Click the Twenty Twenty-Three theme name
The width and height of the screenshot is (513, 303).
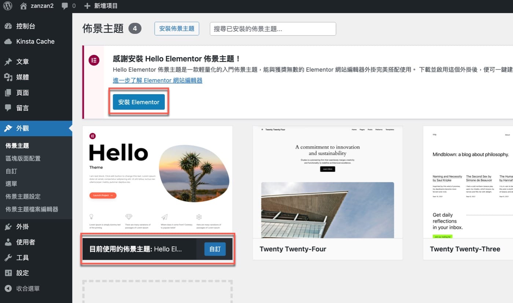465,249
